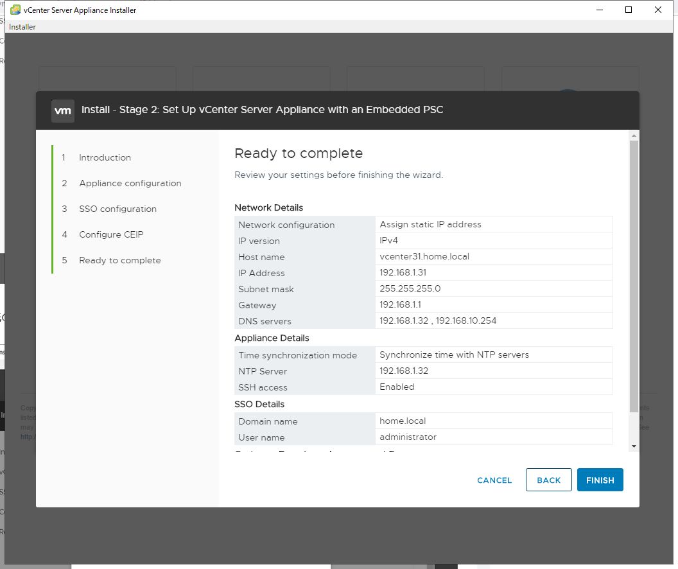This screenshot has width=678, height=569.
Task: Click the 'SSH access' row label
Action: click(x=263, y=387)
